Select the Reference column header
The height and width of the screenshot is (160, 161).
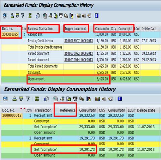[68, 110]
